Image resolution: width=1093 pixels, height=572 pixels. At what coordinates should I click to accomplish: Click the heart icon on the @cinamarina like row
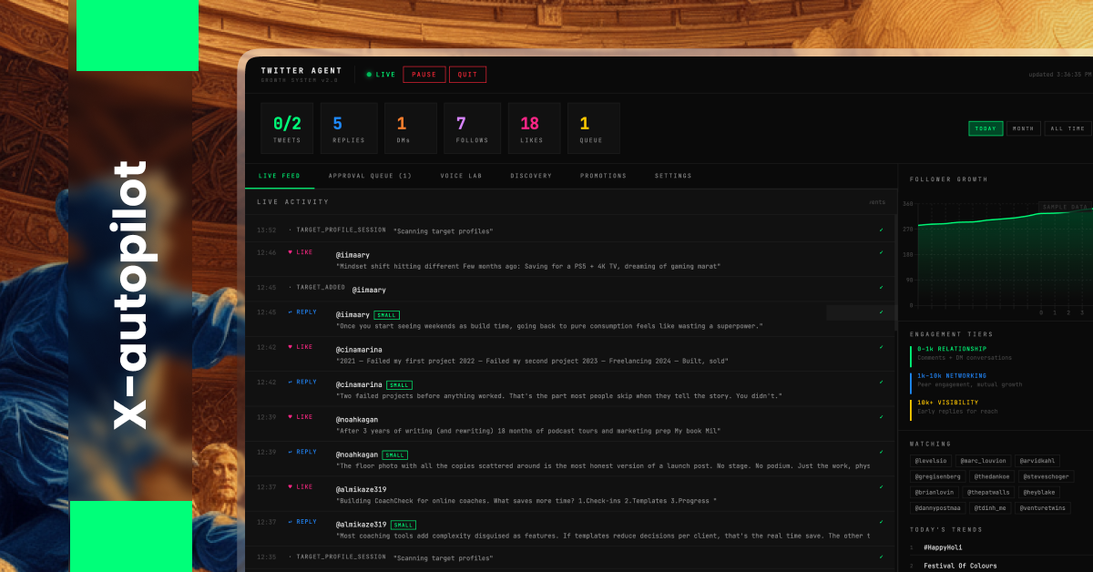[291, 347]
